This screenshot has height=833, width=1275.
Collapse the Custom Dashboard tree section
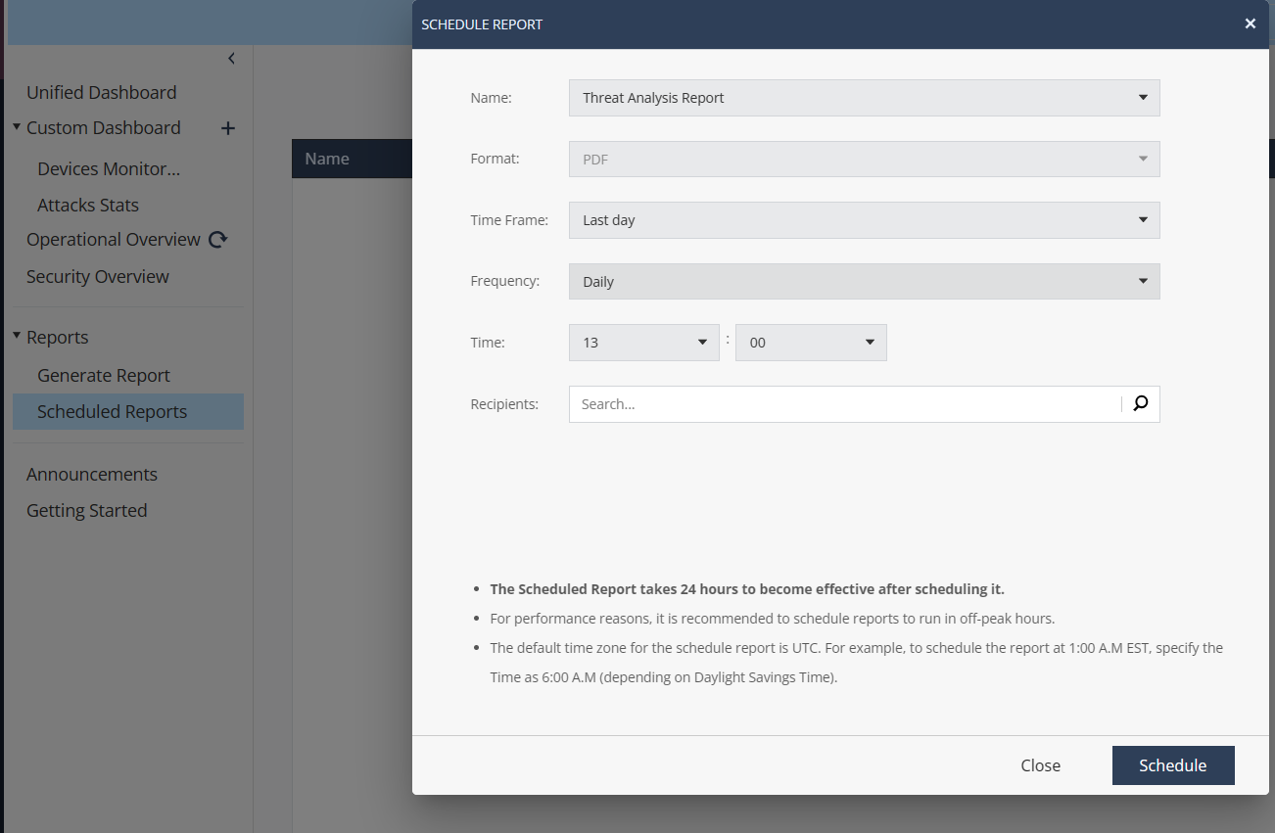pos(17,127)
